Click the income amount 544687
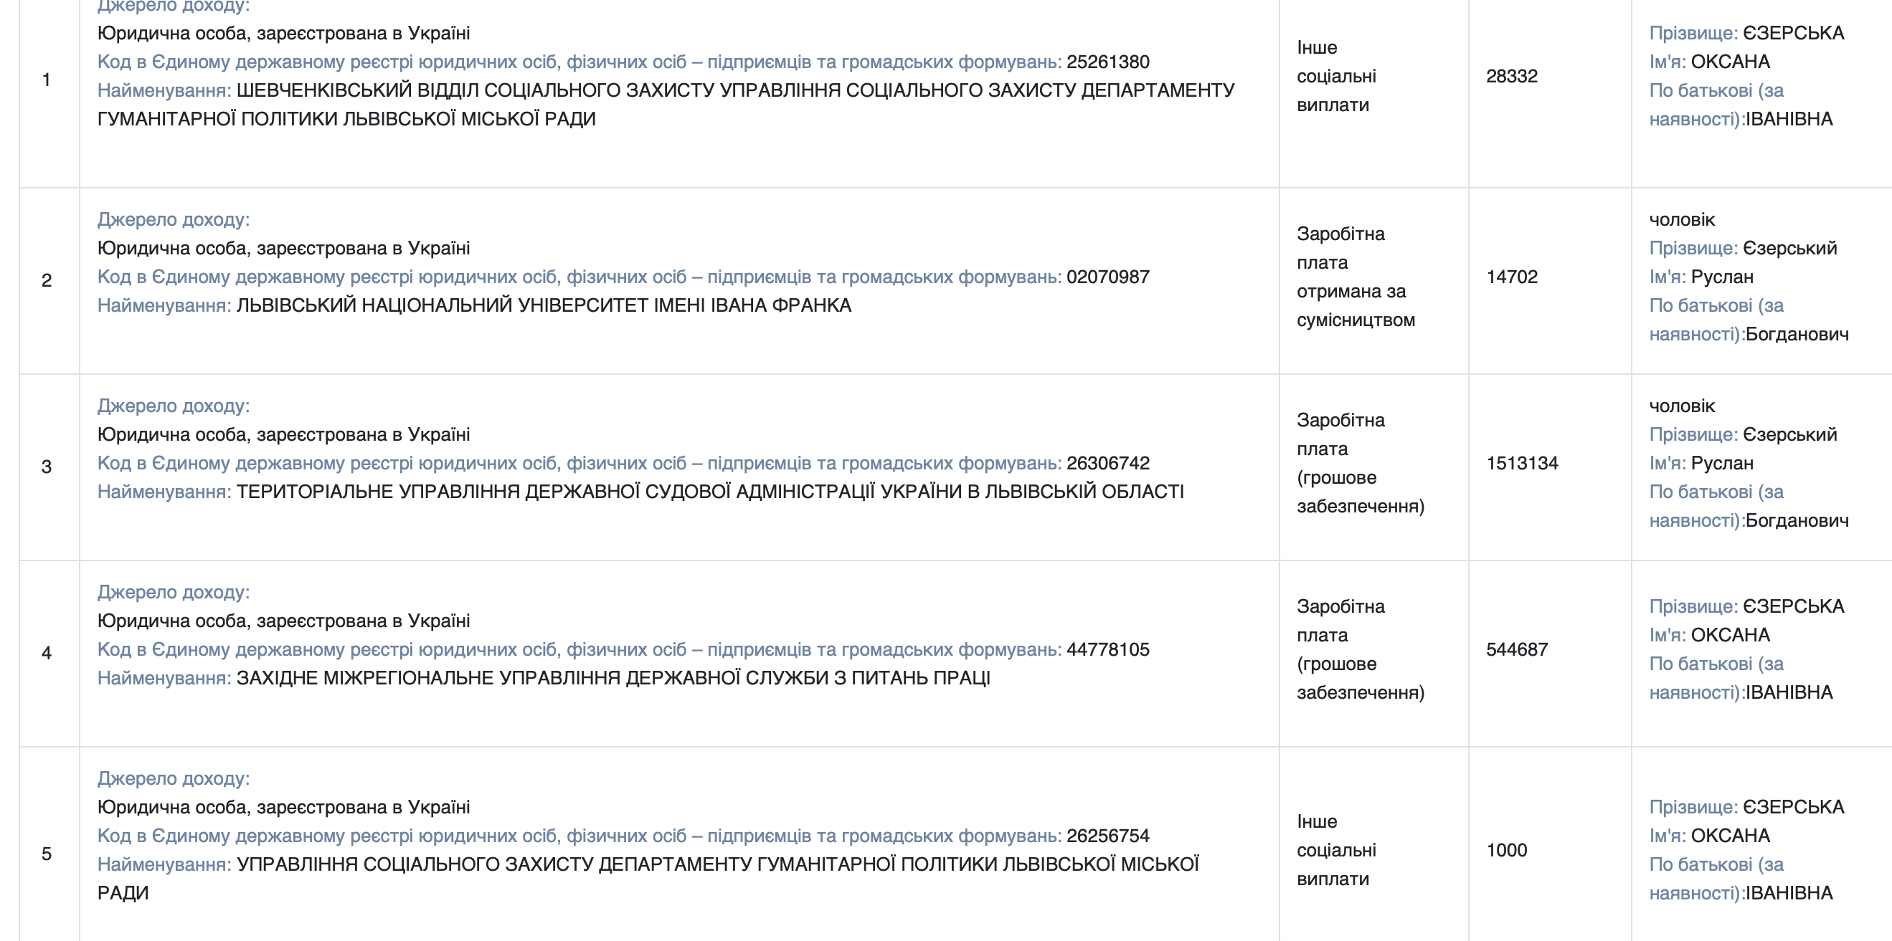1892x941 pixels. [1517, 649]
